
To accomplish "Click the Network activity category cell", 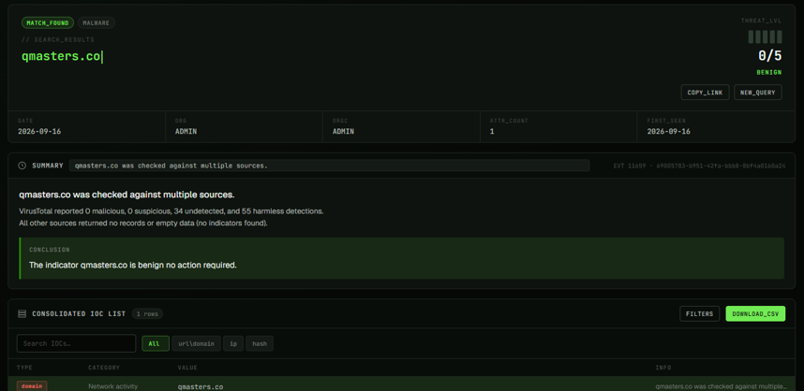I will (112, 386).
